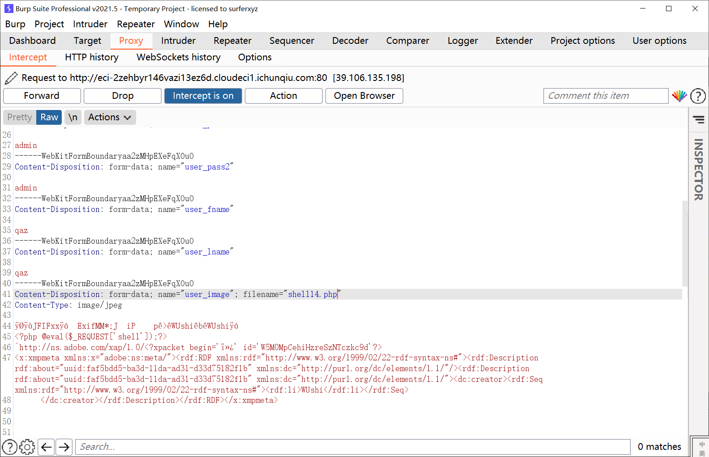Forward the intercepted request
Viewport: 709px width, 457px height.
click(x=42, y=96)
